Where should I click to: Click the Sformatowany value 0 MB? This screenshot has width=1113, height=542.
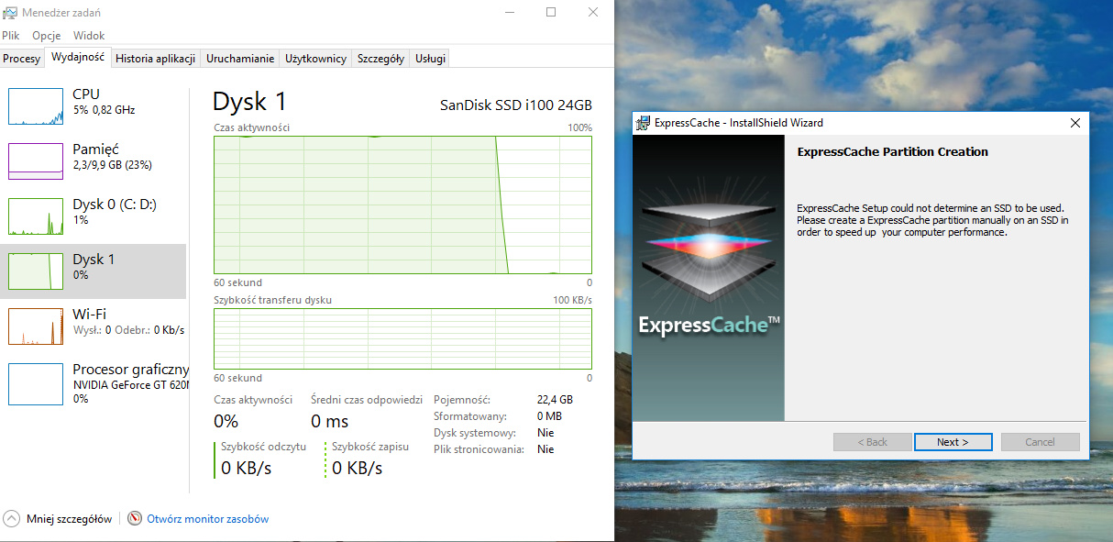pyautogui.click(x=549, y=416)
